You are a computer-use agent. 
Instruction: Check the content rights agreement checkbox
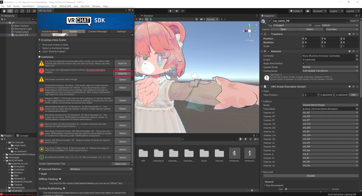40,194
